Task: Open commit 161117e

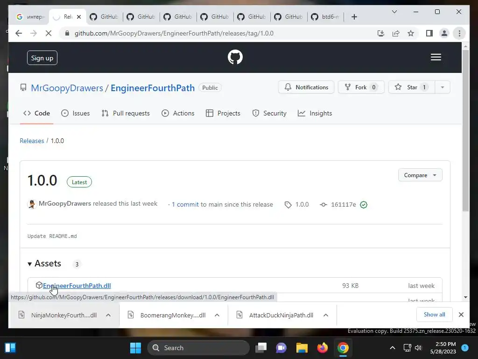Action: pos(343,205)
